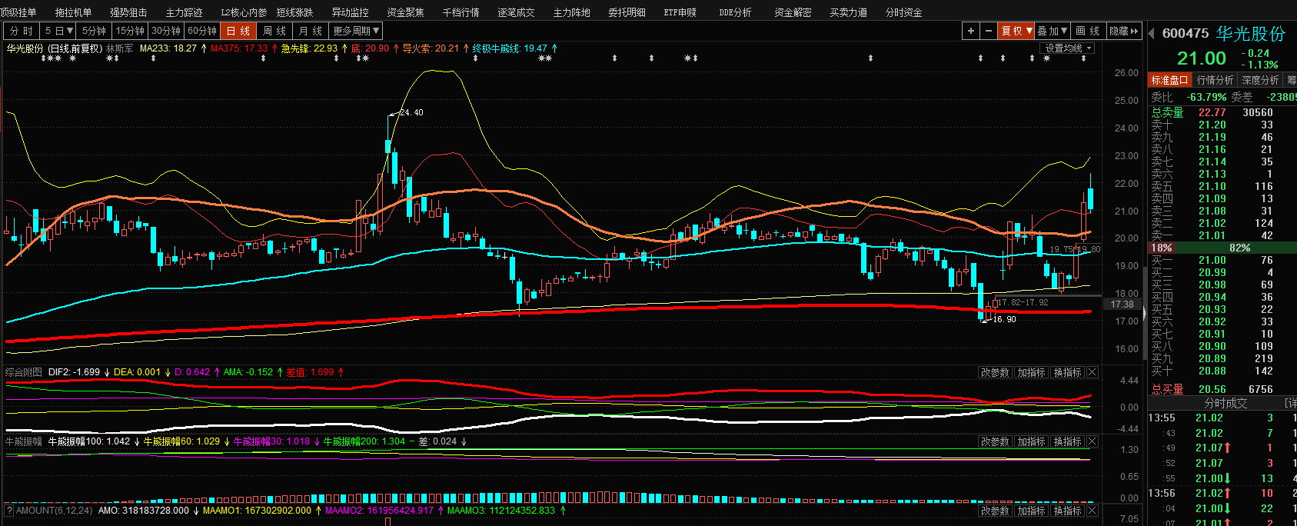Select the 日线 daily period
Screen dimensions: 1297x526
click(x=238, y=31)
